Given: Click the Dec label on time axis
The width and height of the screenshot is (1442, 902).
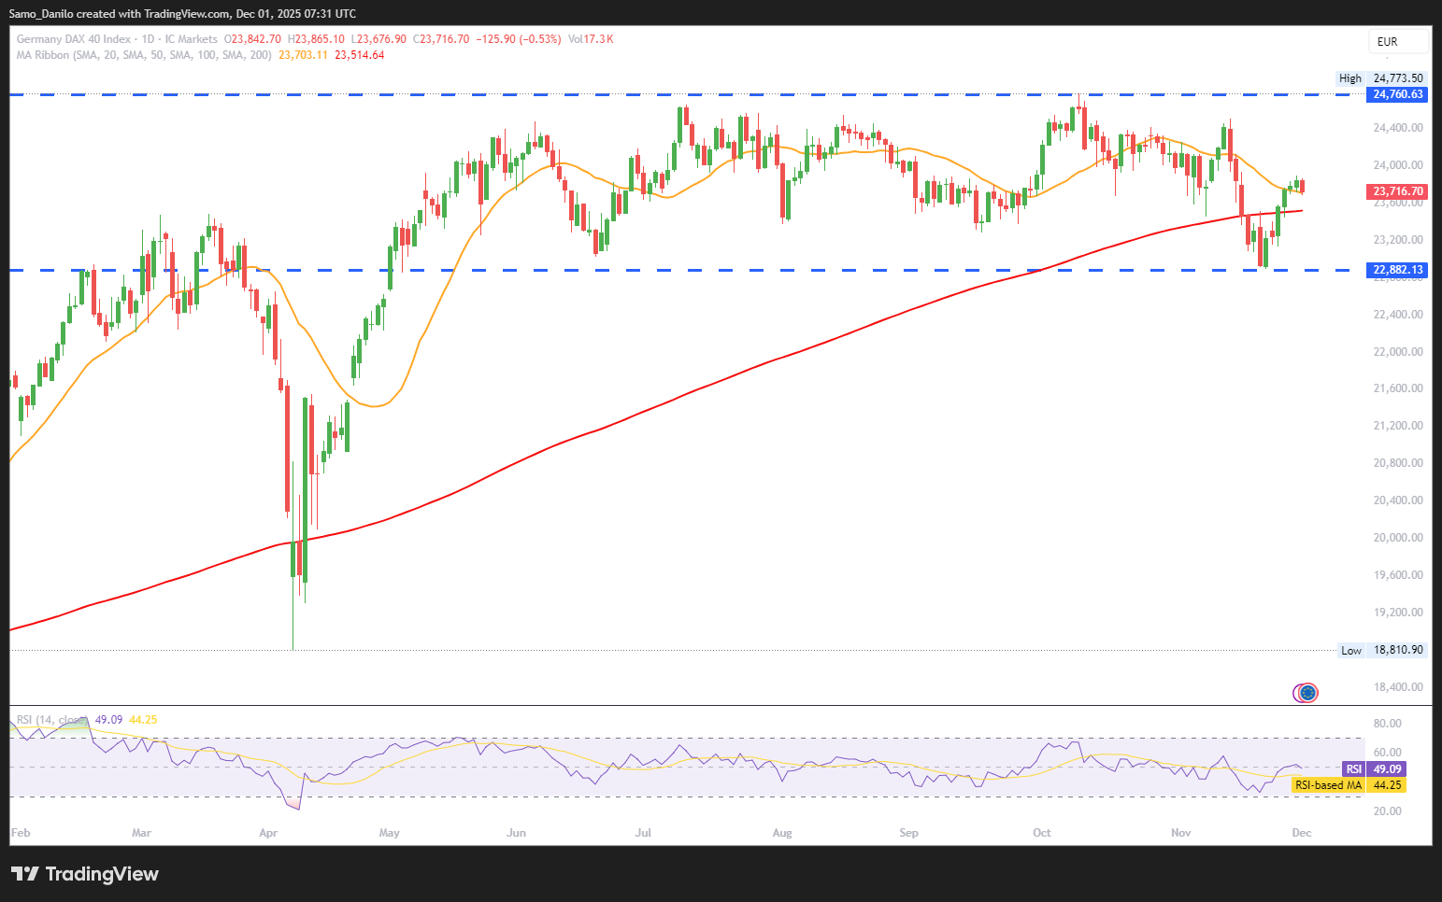Looking at the screenshot, I should coord(1301,833).
